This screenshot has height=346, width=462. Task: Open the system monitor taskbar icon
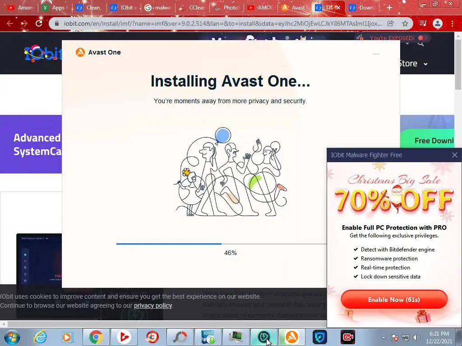pos(236,337)
